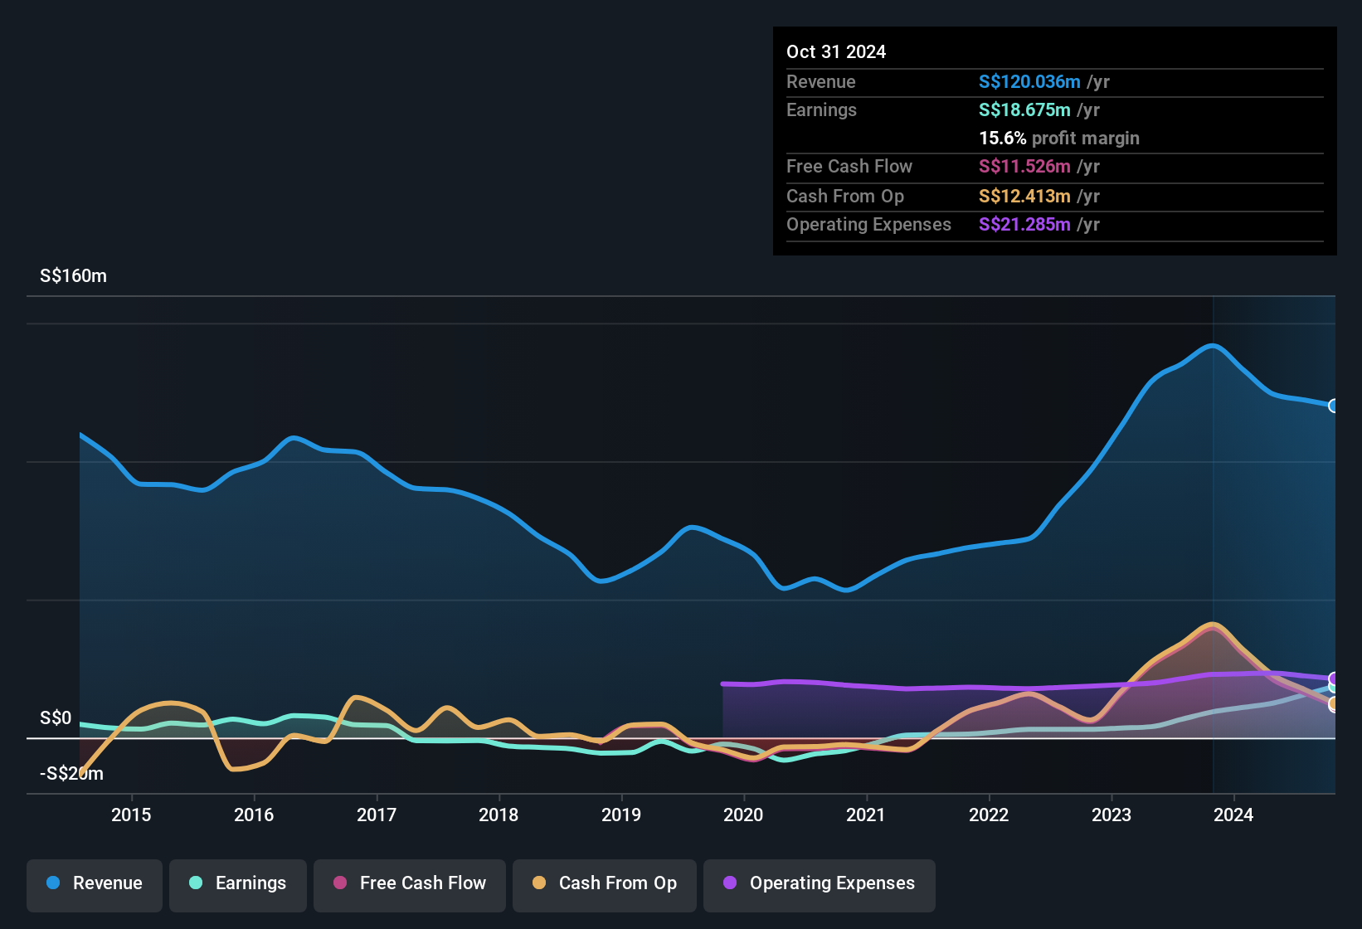Click the purple Operating Expenses legend dot
The height and width of the screenshot is (929, 1362).
(x=730, y=883)
